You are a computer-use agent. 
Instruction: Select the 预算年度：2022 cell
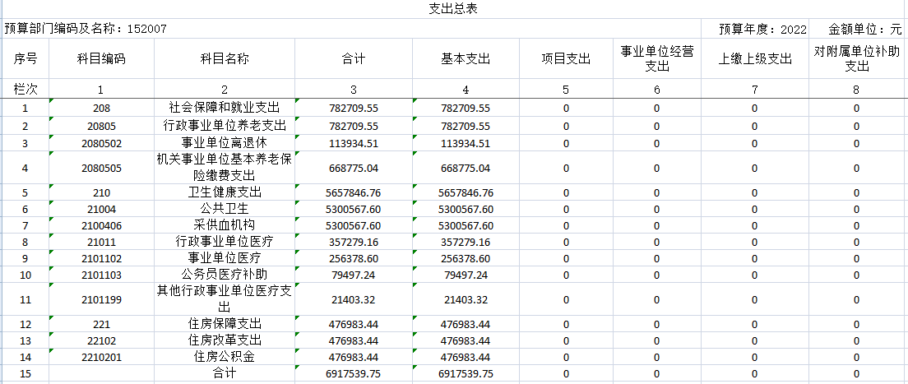(x=762, y=29)
